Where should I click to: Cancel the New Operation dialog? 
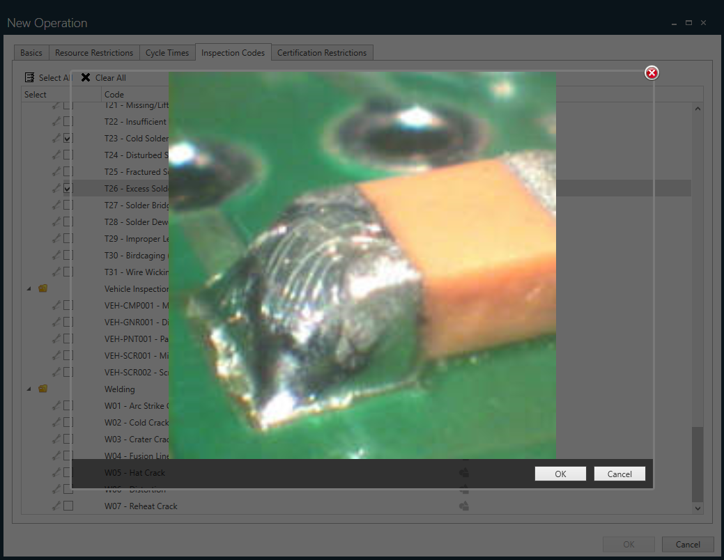coord(688,544)
